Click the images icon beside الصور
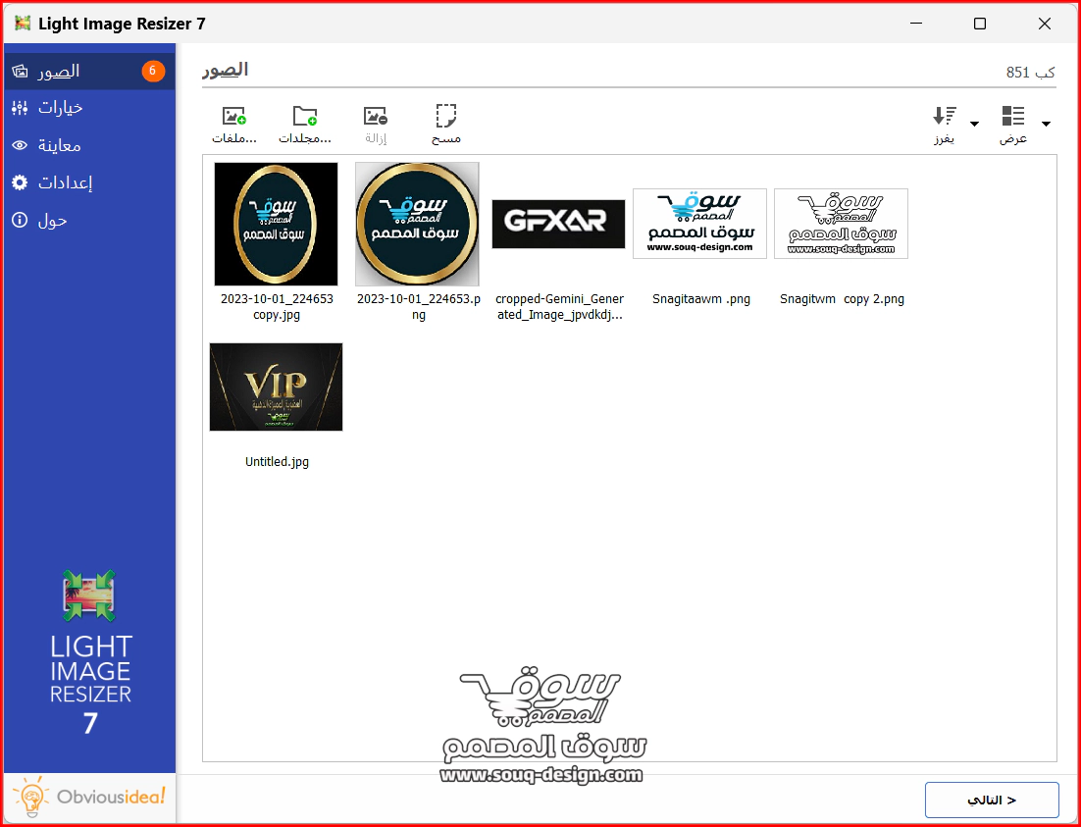This screenshot has height=827, width=1081. point(20,71)
